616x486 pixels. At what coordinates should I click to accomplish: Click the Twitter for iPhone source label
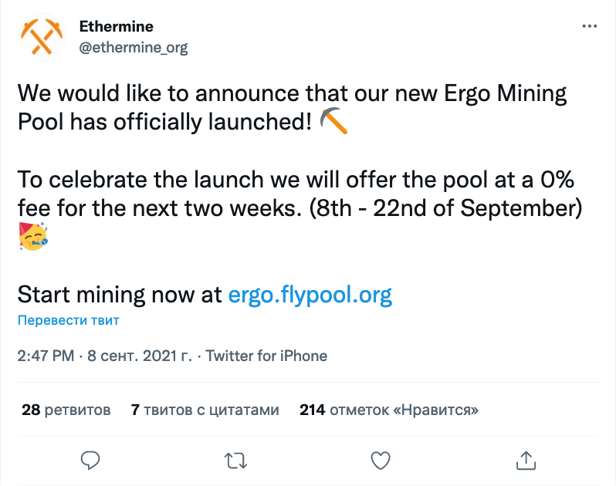coord(266,356)
